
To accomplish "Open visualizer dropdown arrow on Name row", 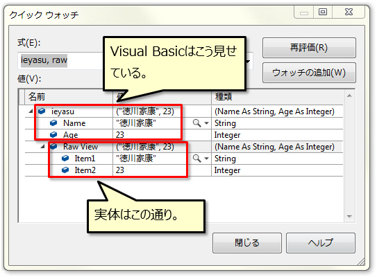I will click(206, 123).
